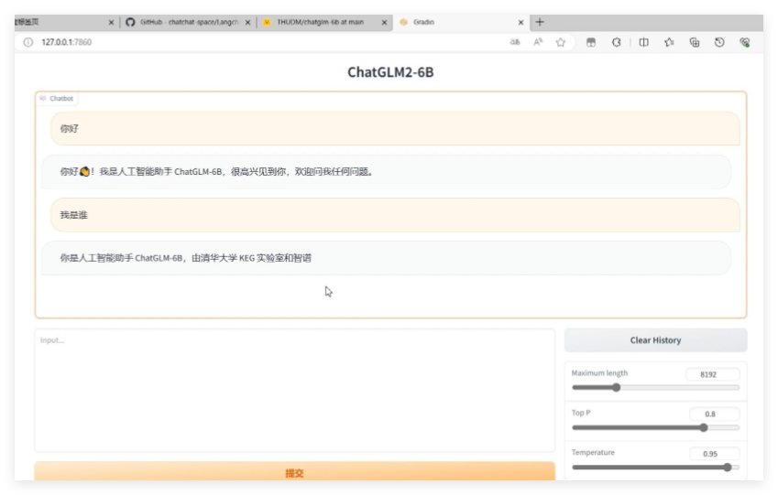
Task: Click the read aloud icon
Action: point(538,42)
